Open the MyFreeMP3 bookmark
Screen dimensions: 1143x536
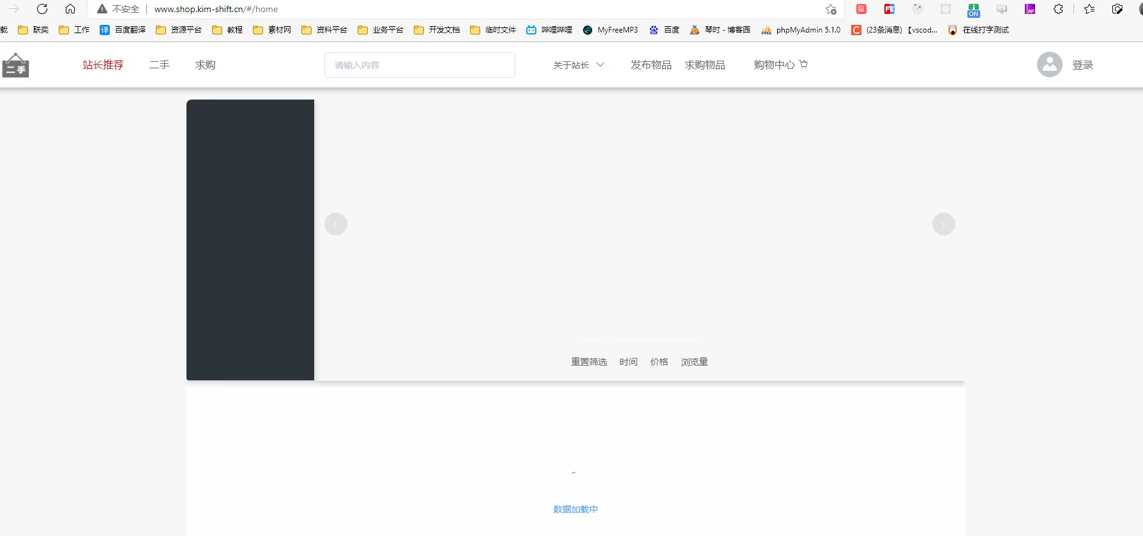[x=610, y=30]
